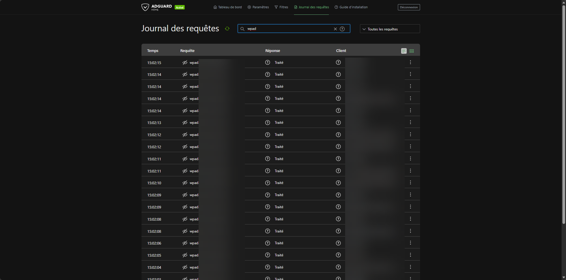Open the search help question mark icon
The width and height of the screenshot is (566, 280).
point(342,29)
